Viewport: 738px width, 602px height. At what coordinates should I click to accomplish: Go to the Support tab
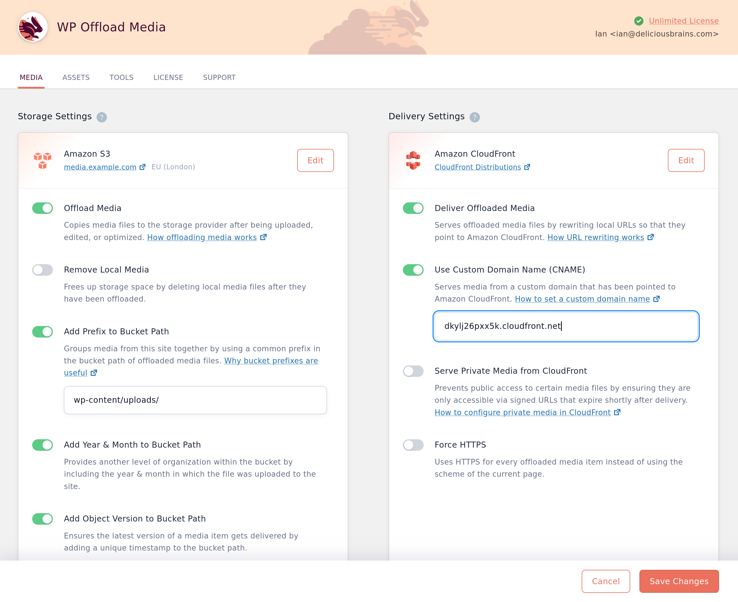(219, 77)
